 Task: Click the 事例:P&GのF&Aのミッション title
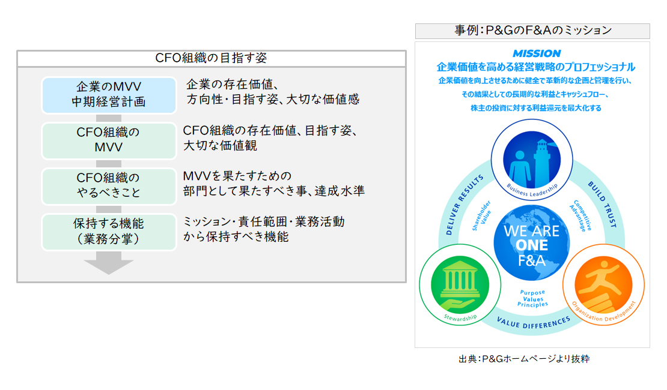coord(532,31)
